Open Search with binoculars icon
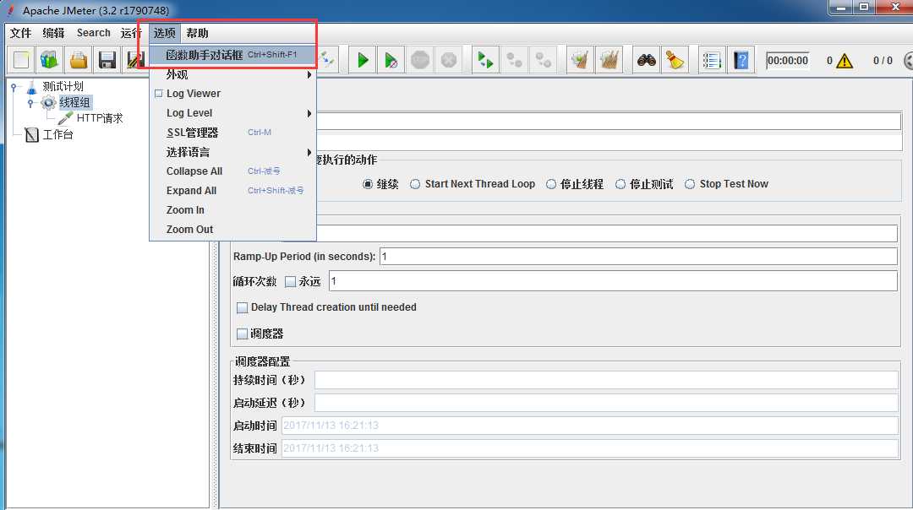The width and height of the screenshot is (913, 510). pos(647,60)
